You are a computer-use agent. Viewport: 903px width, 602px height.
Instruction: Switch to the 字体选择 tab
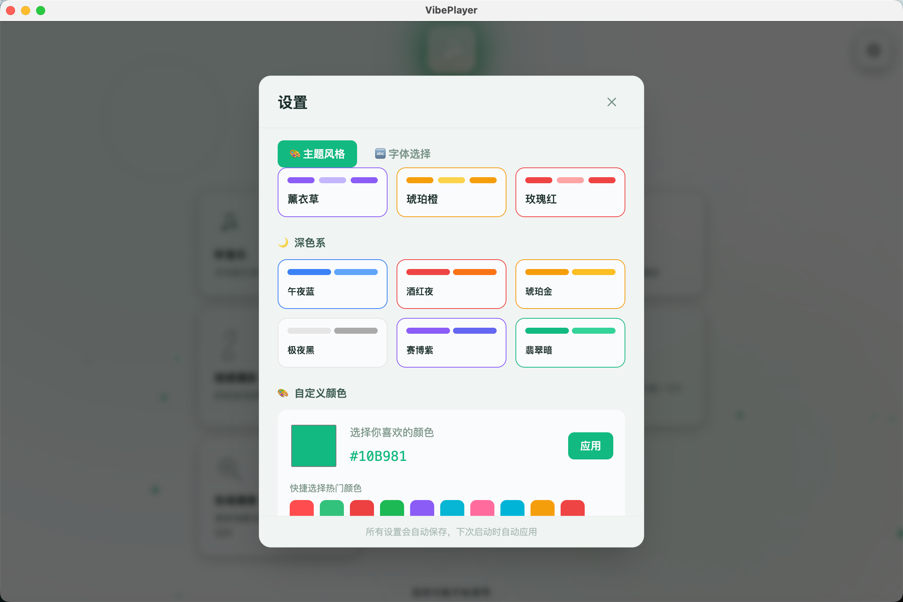pyautogui.click(x=403, y=154)
